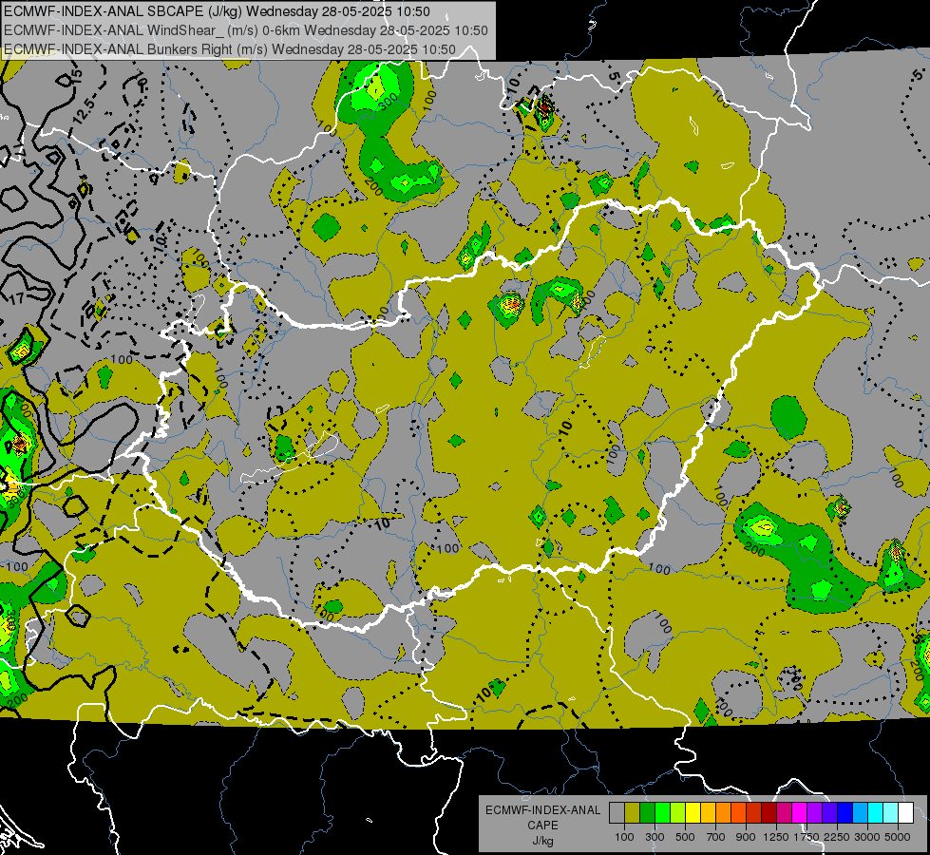
Task: Select the orange swatch after 700
Action: [x=723, y=812]
